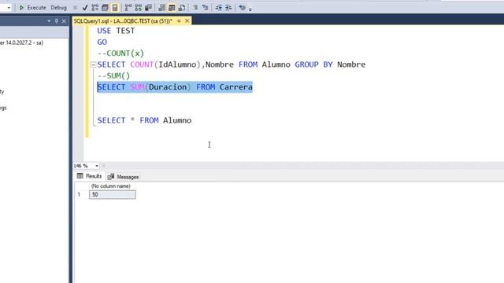The image size is (504, 283).
Task: Open the 146 % zoom dropdown
Action: tap(96, 166)
